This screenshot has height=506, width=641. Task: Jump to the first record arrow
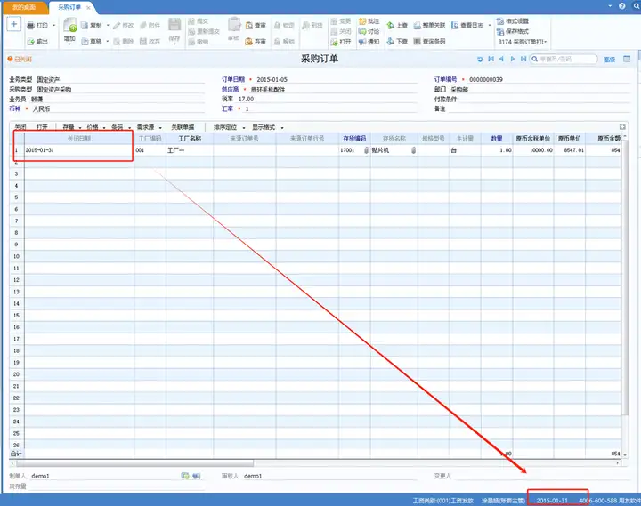[x=491, y=60]
